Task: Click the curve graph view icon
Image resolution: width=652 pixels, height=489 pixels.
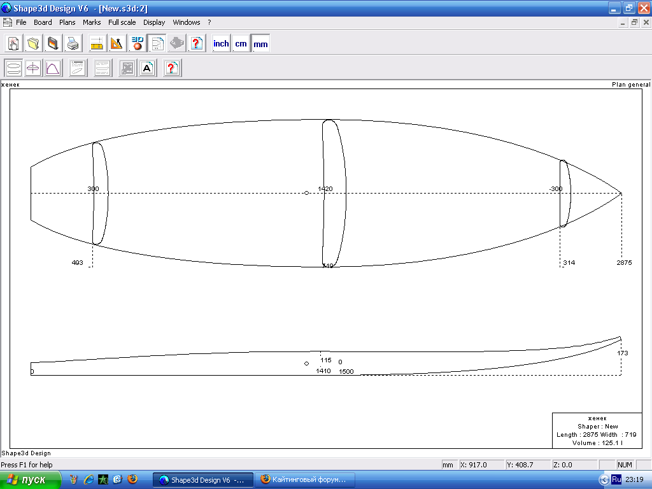Action: pyautogui.click(x=53, y=67)
